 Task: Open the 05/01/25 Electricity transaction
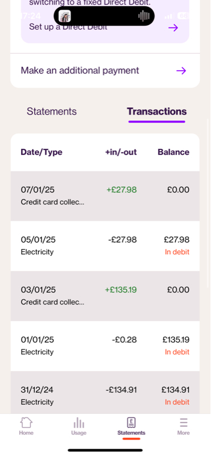[x=105, y=246]
